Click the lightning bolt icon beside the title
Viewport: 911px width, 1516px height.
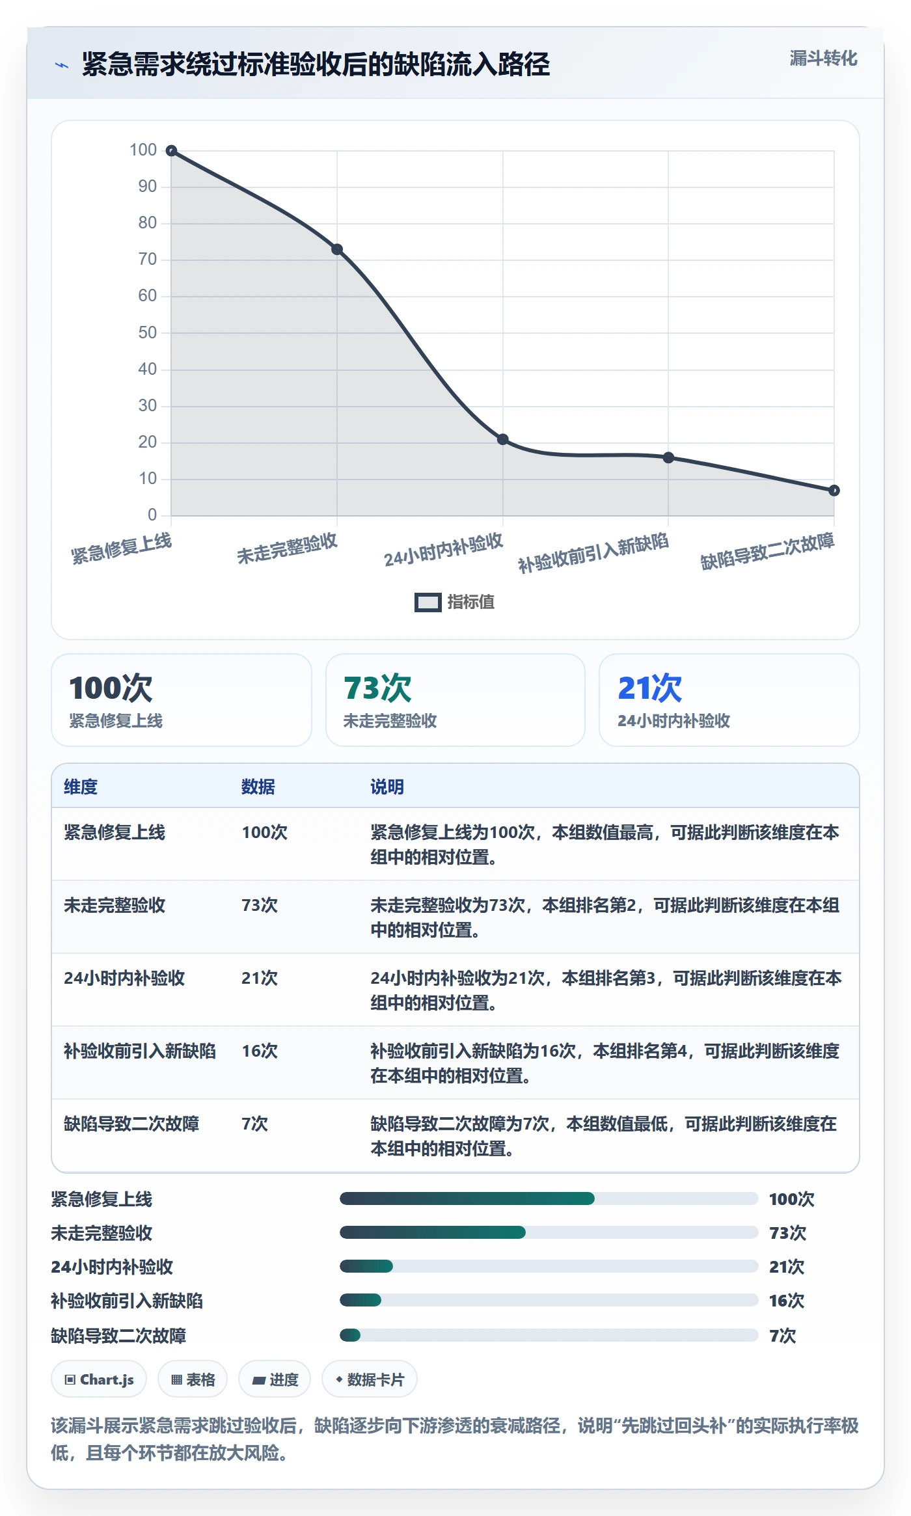pos(62,65)
